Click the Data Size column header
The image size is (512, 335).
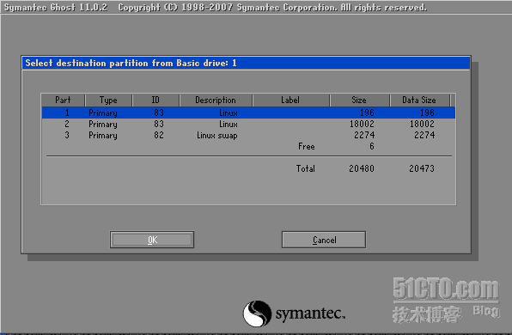419,100
